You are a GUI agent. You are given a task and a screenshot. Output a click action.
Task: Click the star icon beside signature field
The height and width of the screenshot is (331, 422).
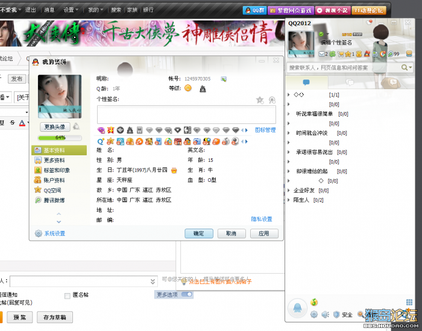[260, 101]
